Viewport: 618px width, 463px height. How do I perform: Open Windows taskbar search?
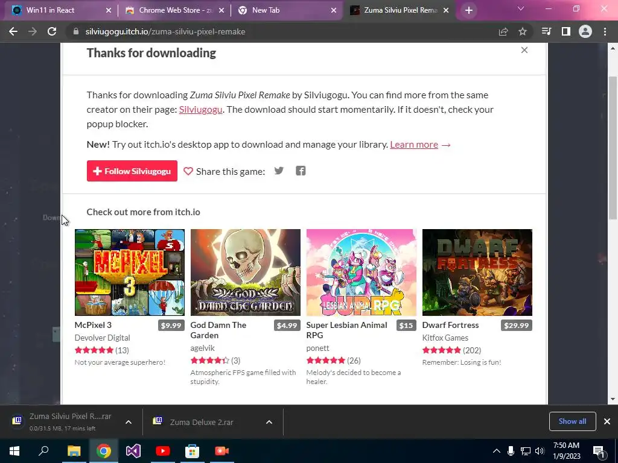[x=43, y=450]
